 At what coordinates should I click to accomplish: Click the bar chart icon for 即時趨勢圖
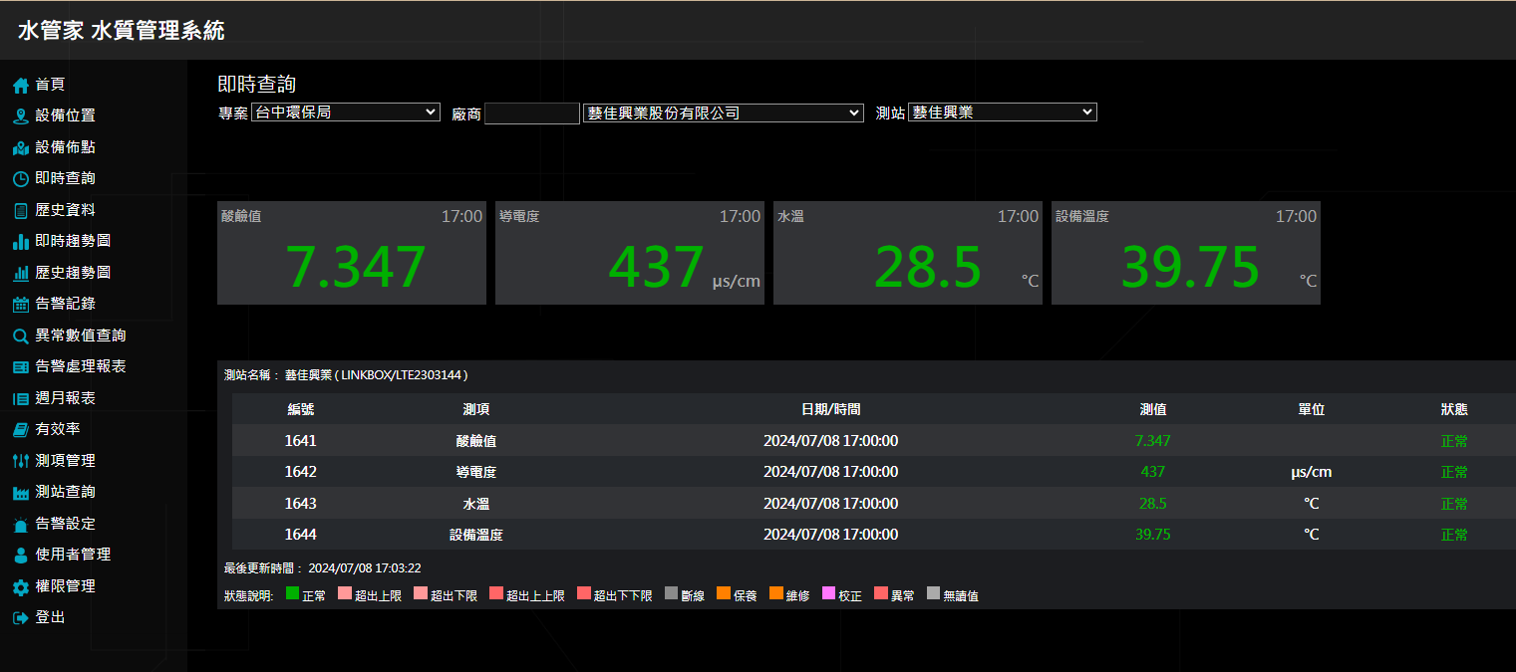click(x=21, y=242)
